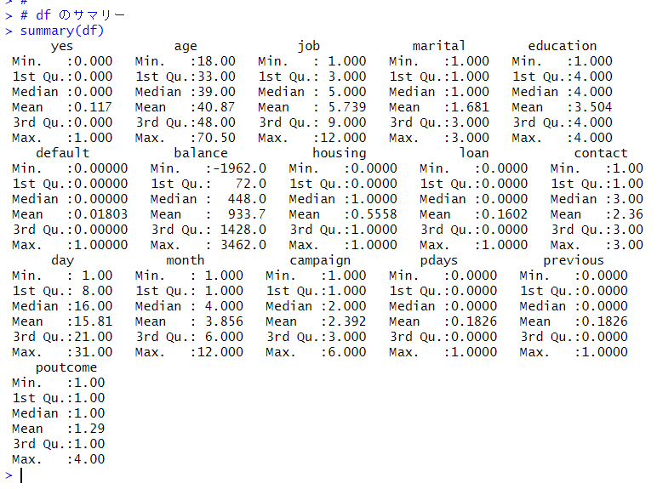The width and height of the screenshot is (657, 489).
Task: Click the 'education' column header
Action: click(563, 46)
